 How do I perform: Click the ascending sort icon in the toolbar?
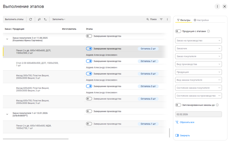point(45,19)
